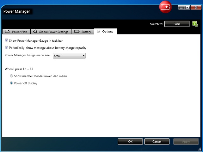203x152 pixels.
Task: Maximize the Power Manager window
Action: point(187,8)
